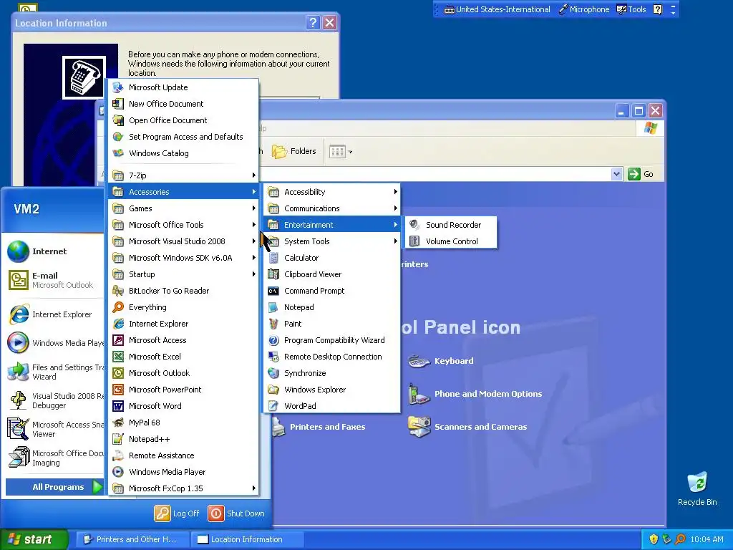Open Internet Explorer in All Programs list
733x550 pixels.
[183, 324]
